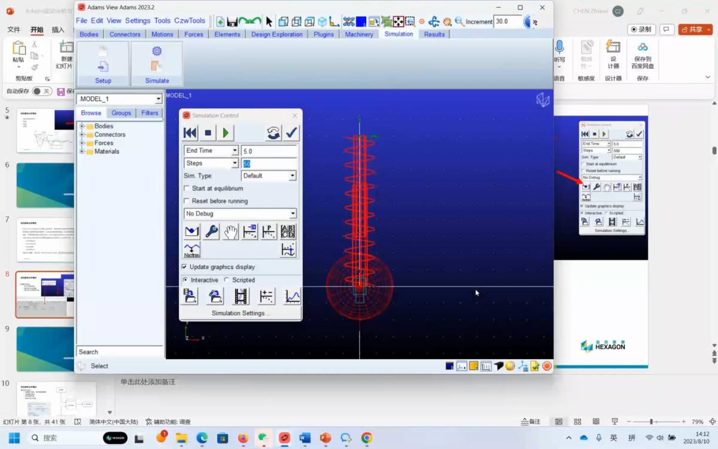Click the PowerPoint 录制 record button

click(x=641, y=29)
